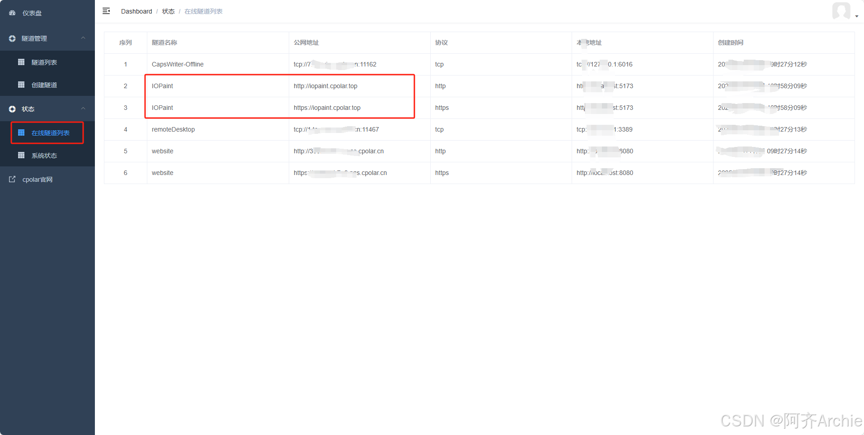The width and height of the screenshot is (864, 435).
Task: Click the https://iopaint.cpolar.top public address
Action: click(327, 108)
